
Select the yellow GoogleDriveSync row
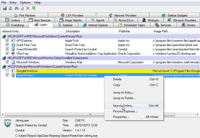(108, 71)
